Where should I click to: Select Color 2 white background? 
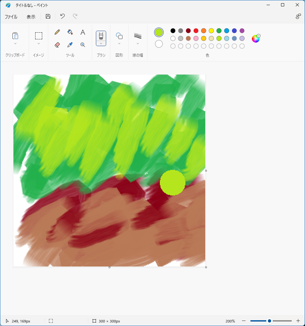point(159,44)
